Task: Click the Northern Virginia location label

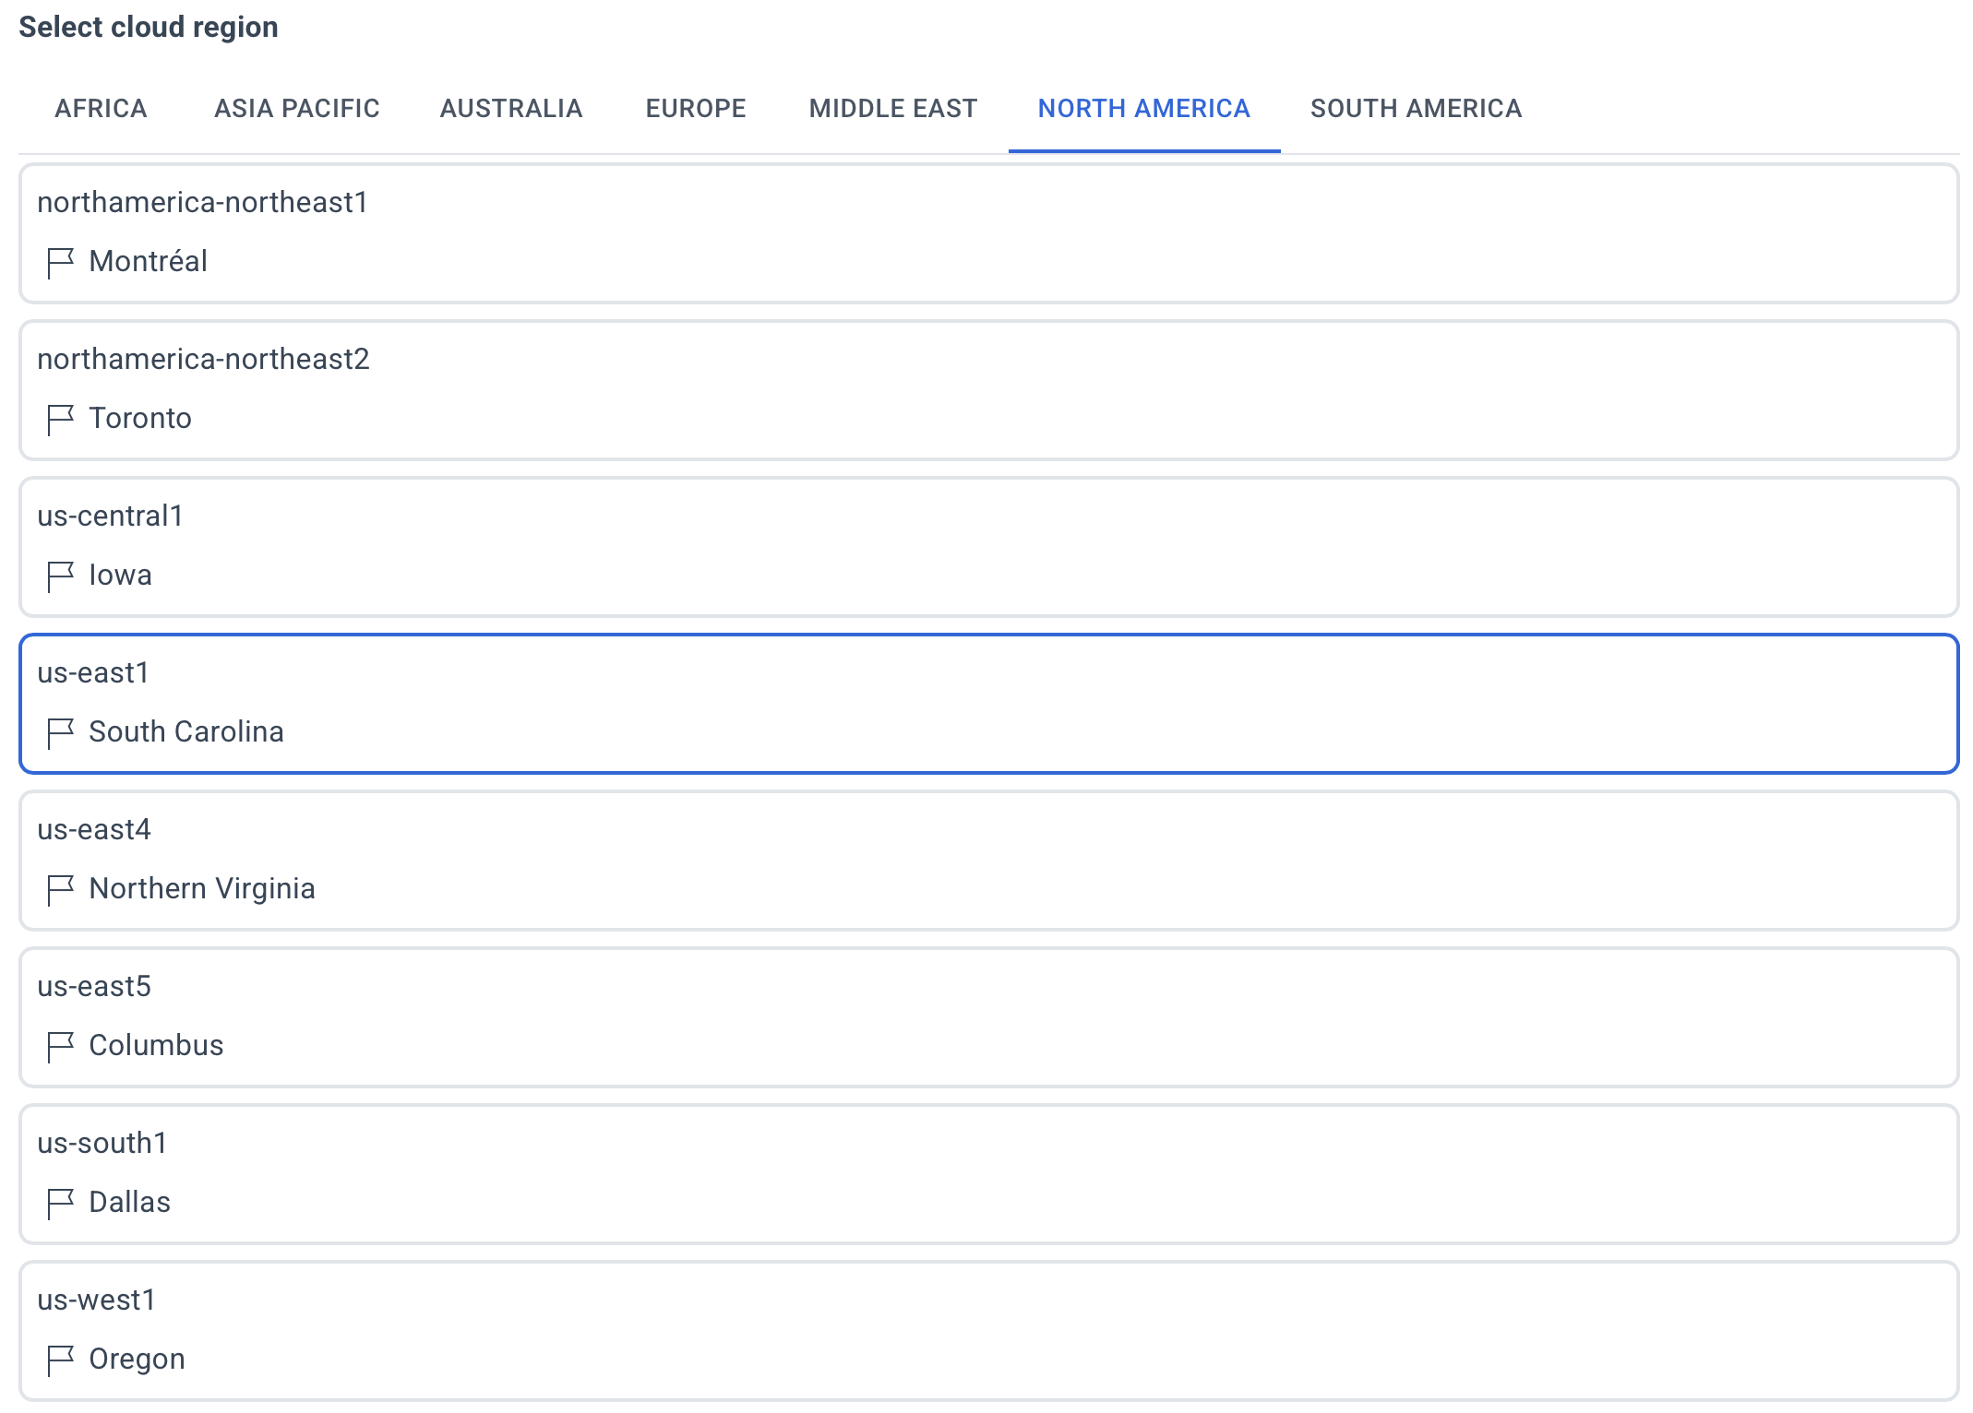Action: [x=202, y=888]
